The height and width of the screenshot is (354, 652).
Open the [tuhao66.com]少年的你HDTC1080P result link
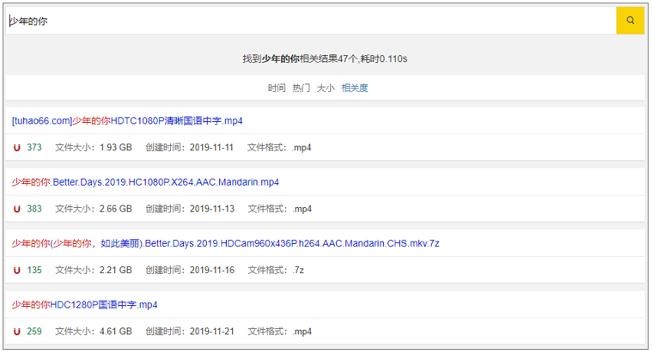(127, 121)
